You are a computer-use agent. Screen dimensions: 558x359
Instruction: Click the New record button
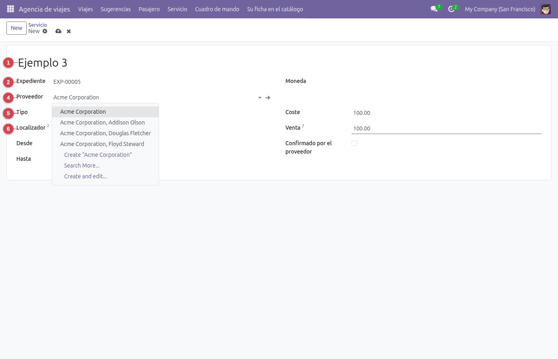click(x=16, y=28)
